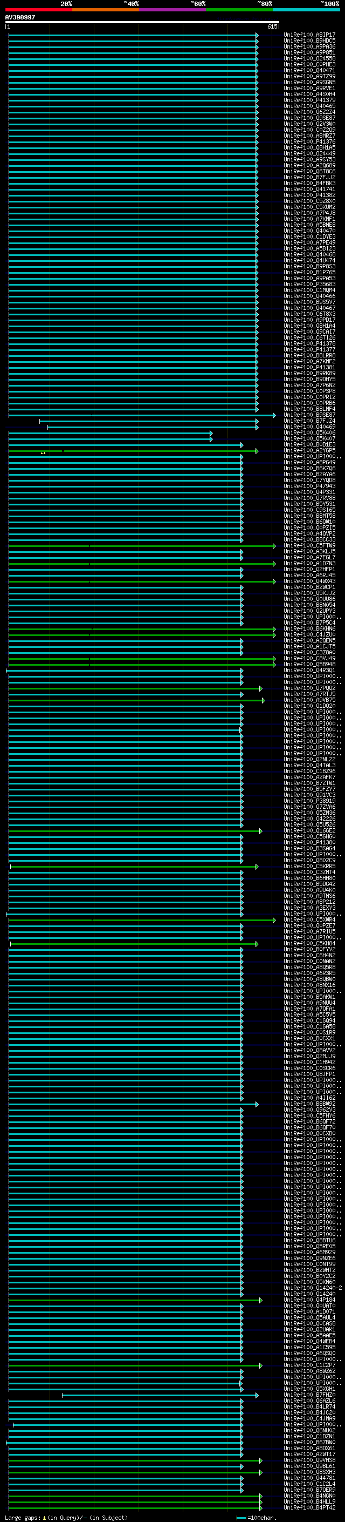Click subject label UniRef100_B7FJJ2
Screen dimensions: 345x1522
coord(309,177)
